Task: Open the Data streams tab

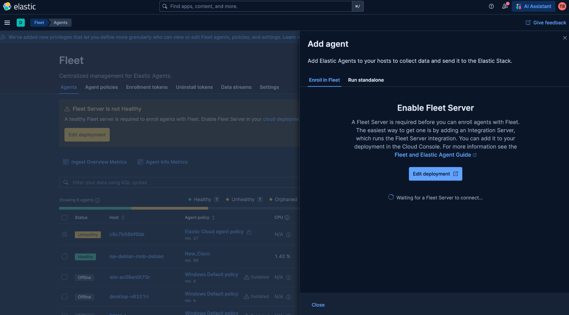Action: 236,87
